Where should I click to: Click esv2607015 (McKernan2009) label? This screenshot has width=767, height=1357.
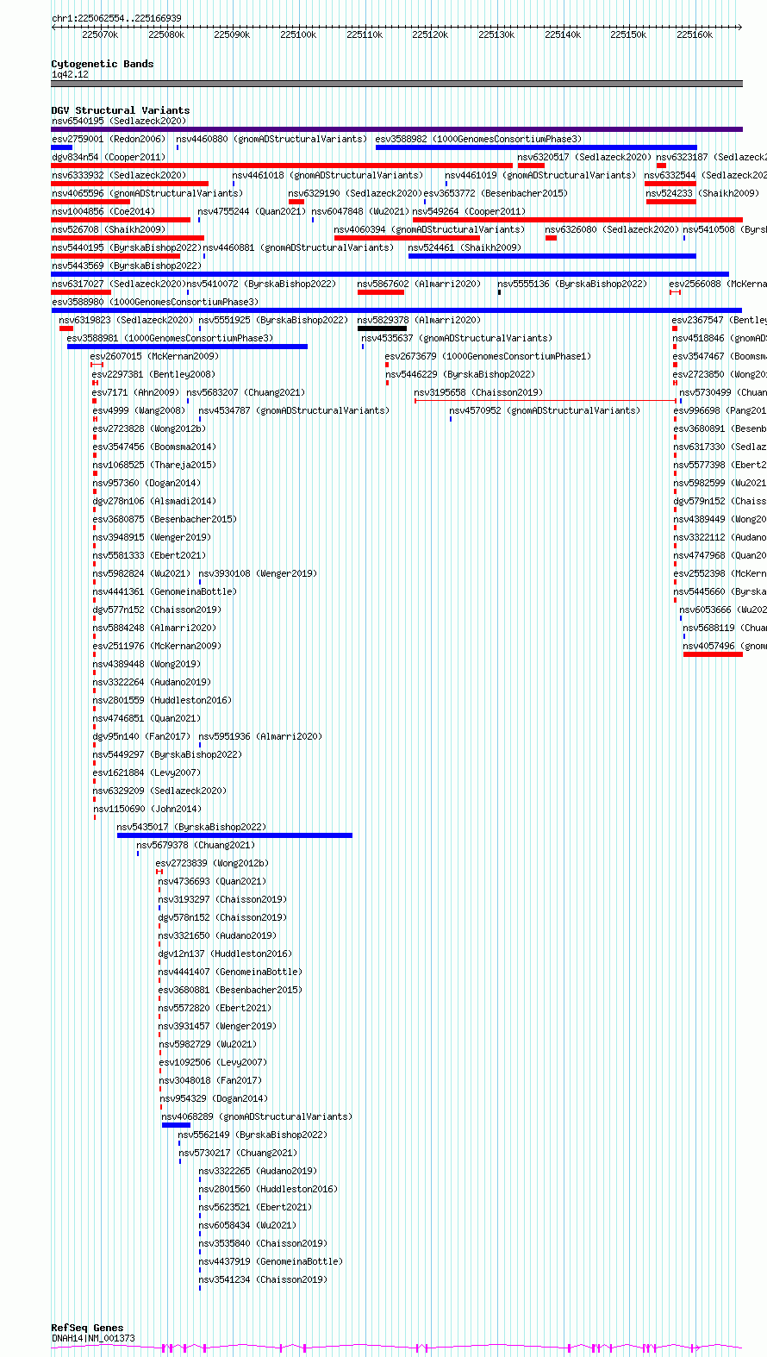[155, 356]
